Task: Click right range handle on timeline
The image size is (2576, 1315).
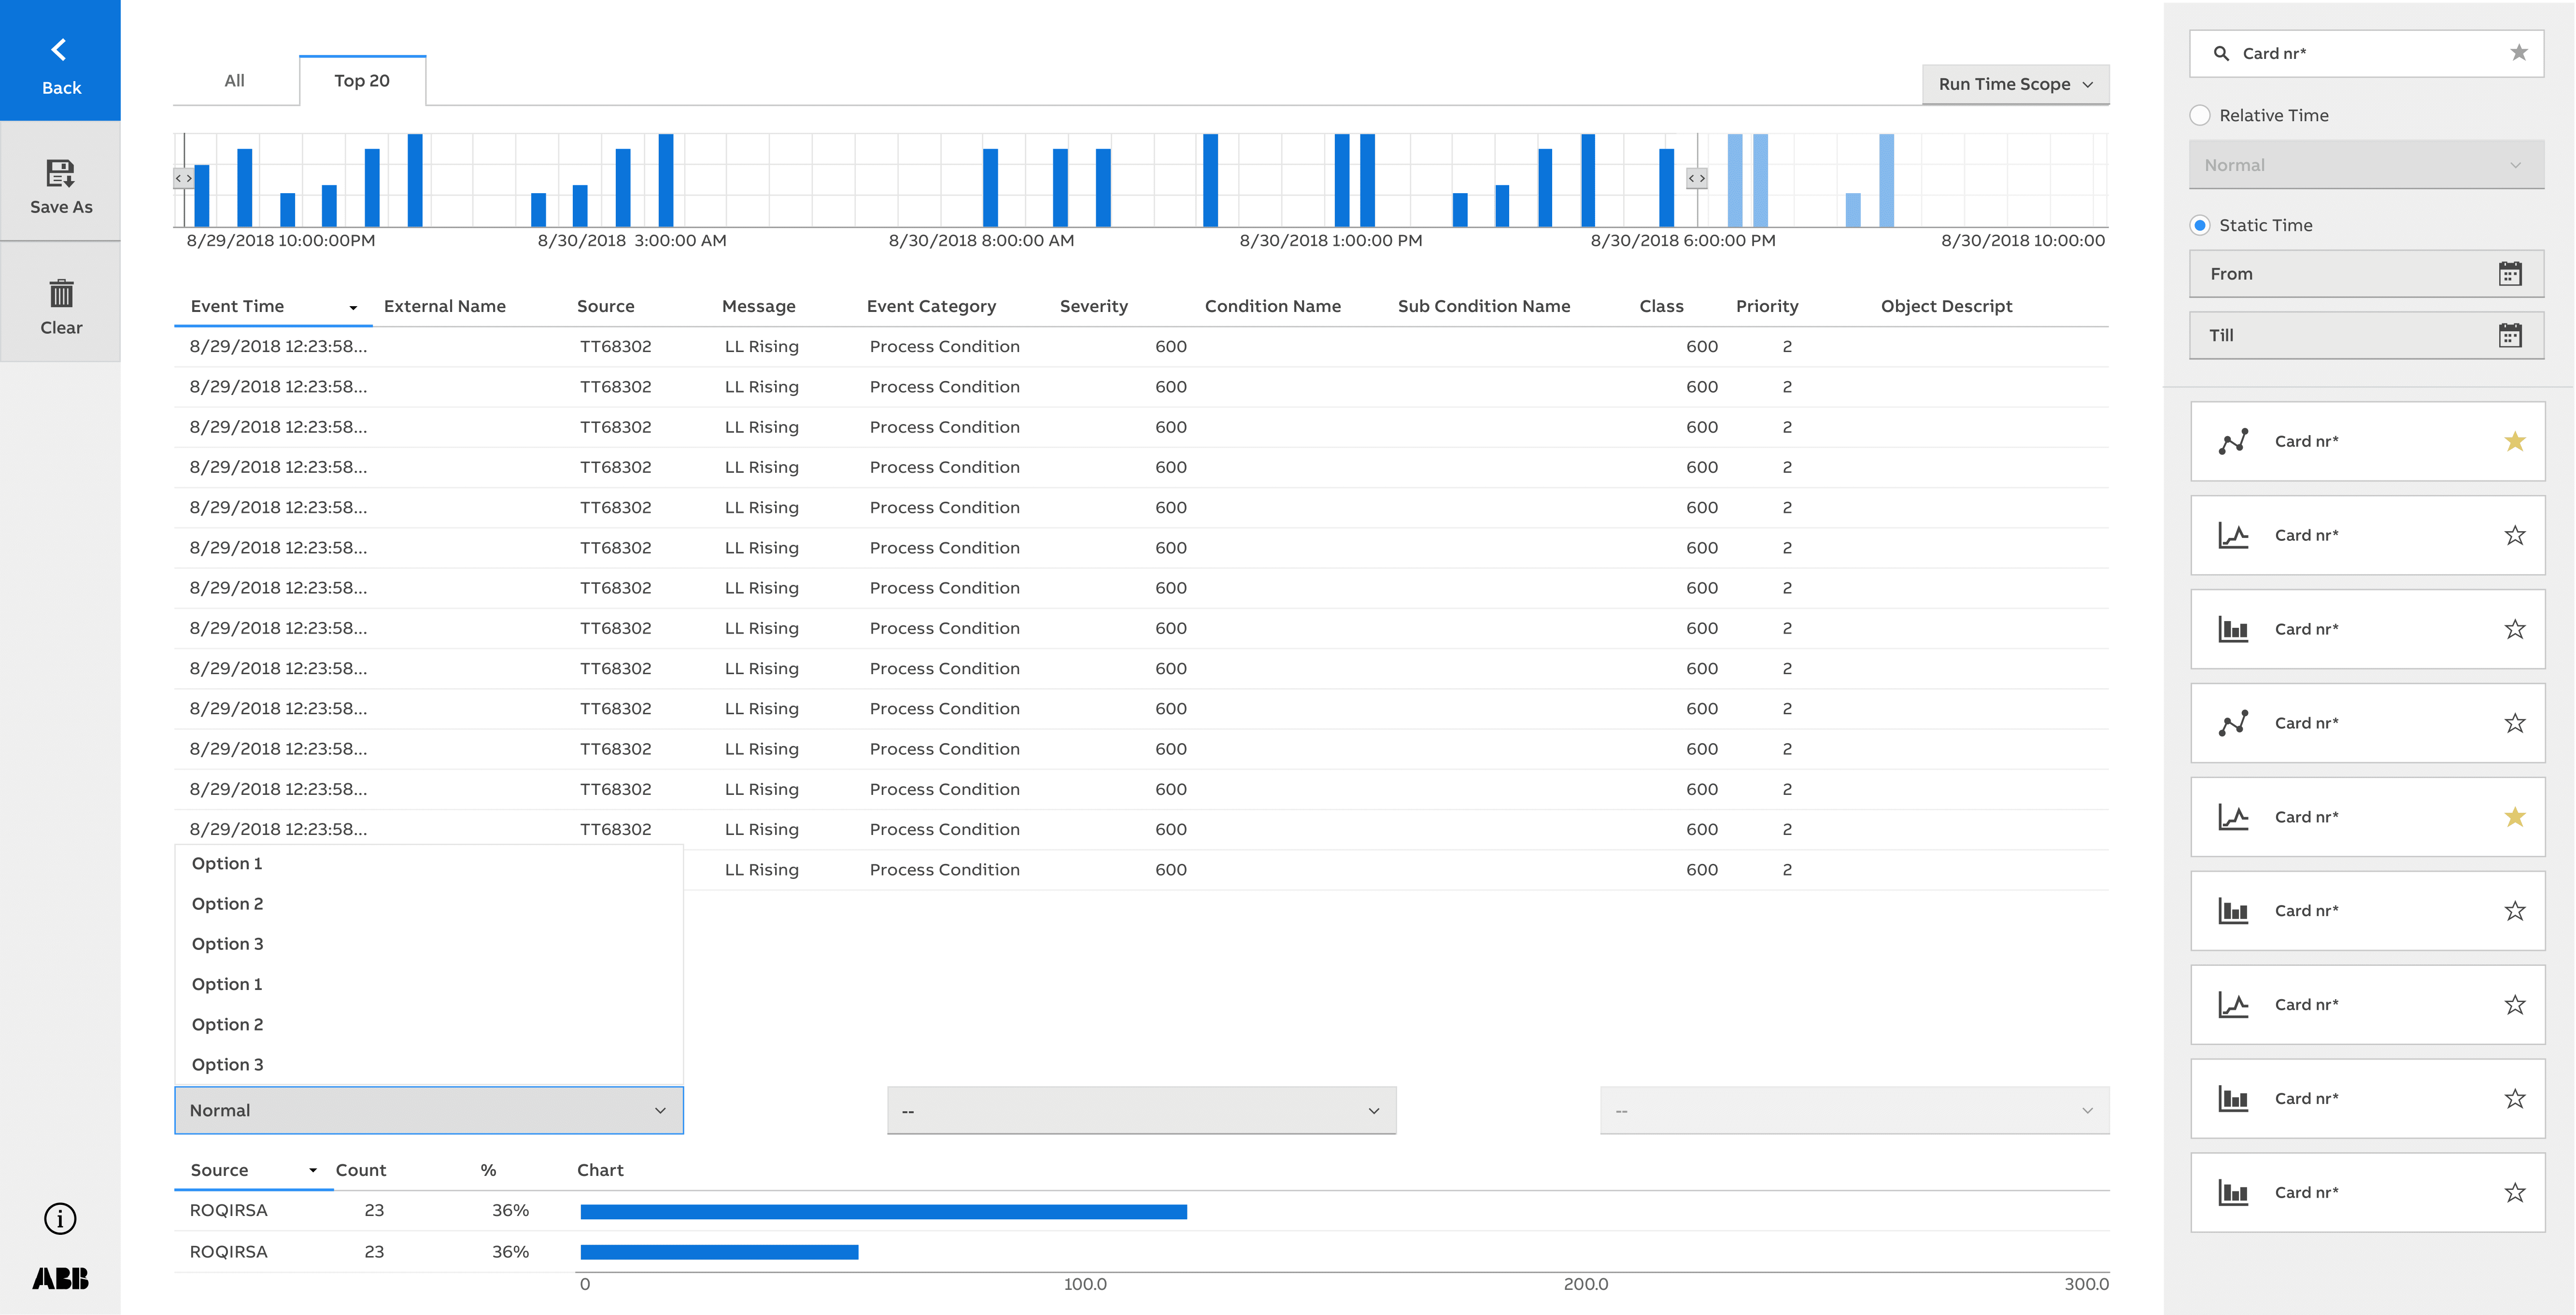Action: tap(1696, 178)
